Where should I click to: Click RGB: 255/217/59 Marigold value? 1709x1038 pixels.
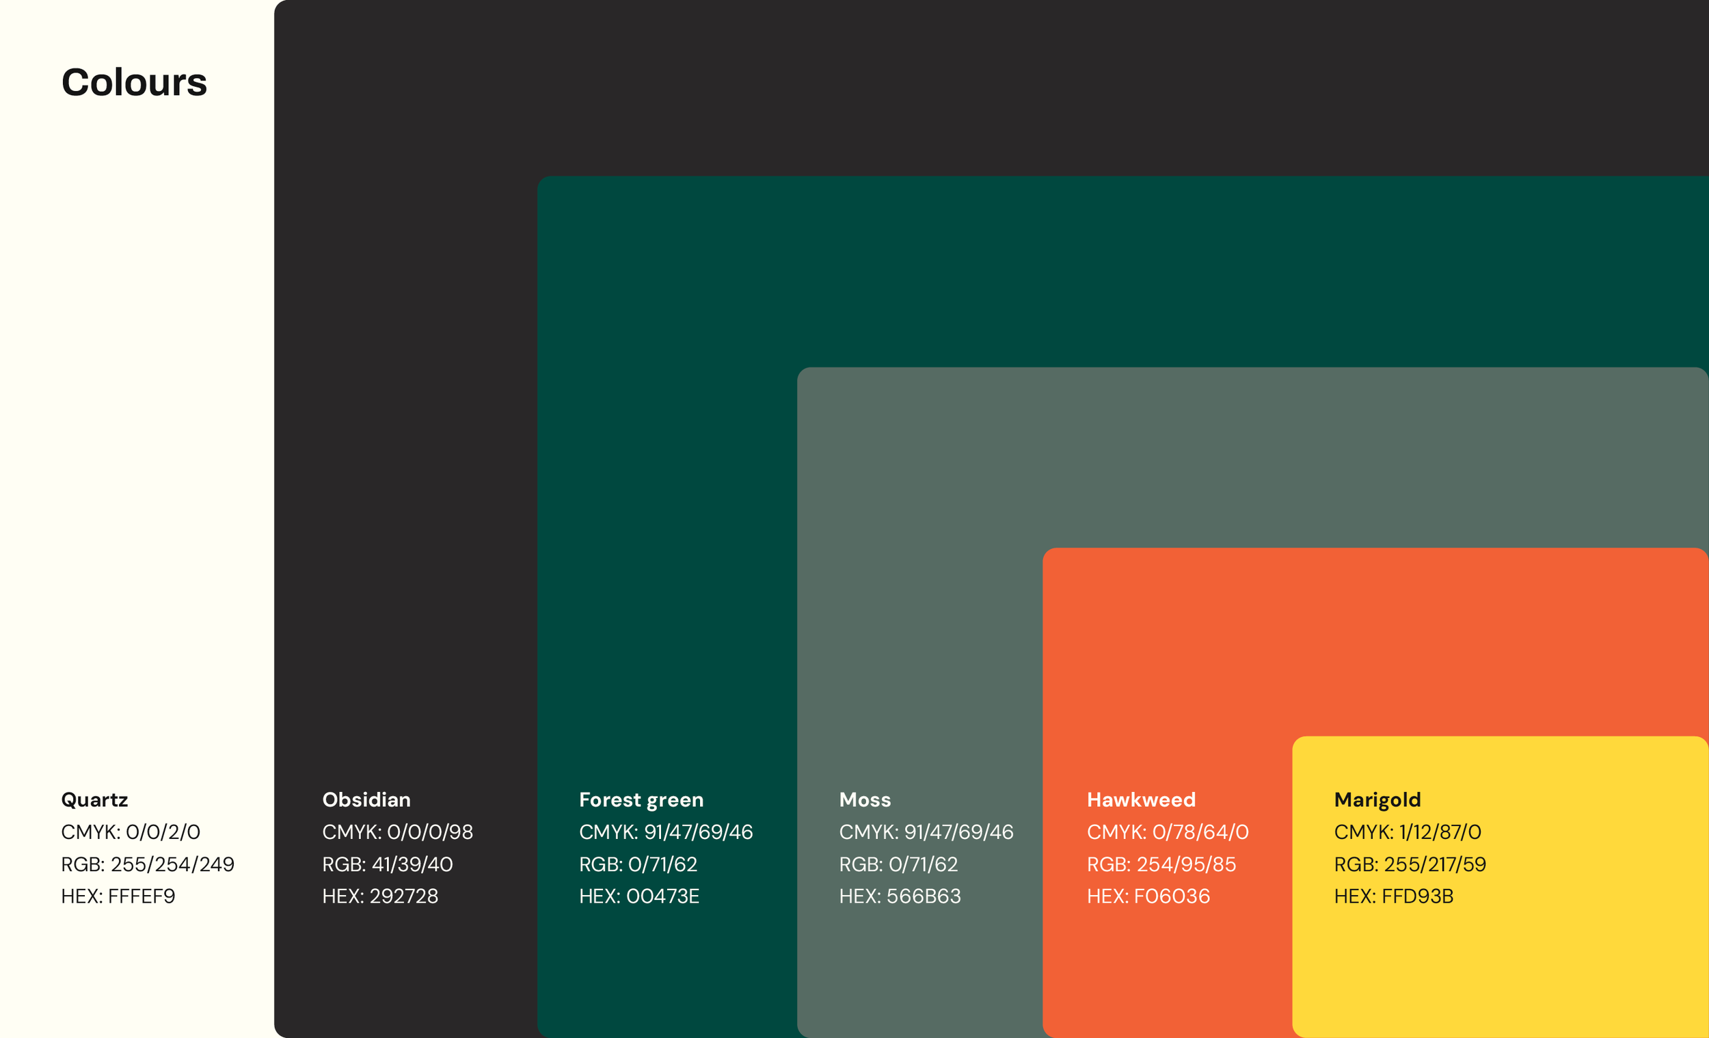[1410, 864]
